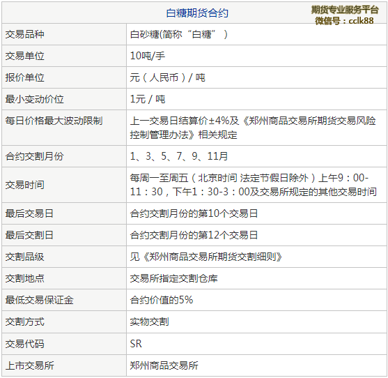Click the 期货专业服务平台 watermark text
The image size is (388, 378).
[x=345, y=10]
